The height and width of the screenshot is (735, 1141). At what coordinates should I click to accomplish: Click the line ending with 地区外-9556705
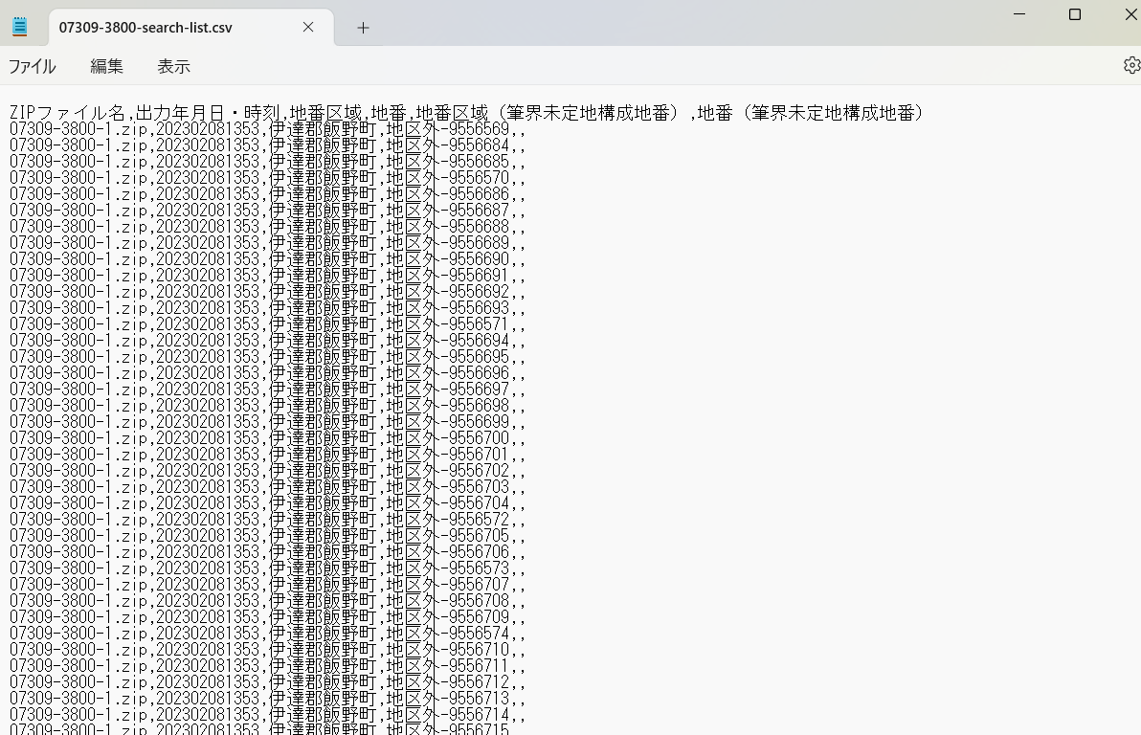267,536
